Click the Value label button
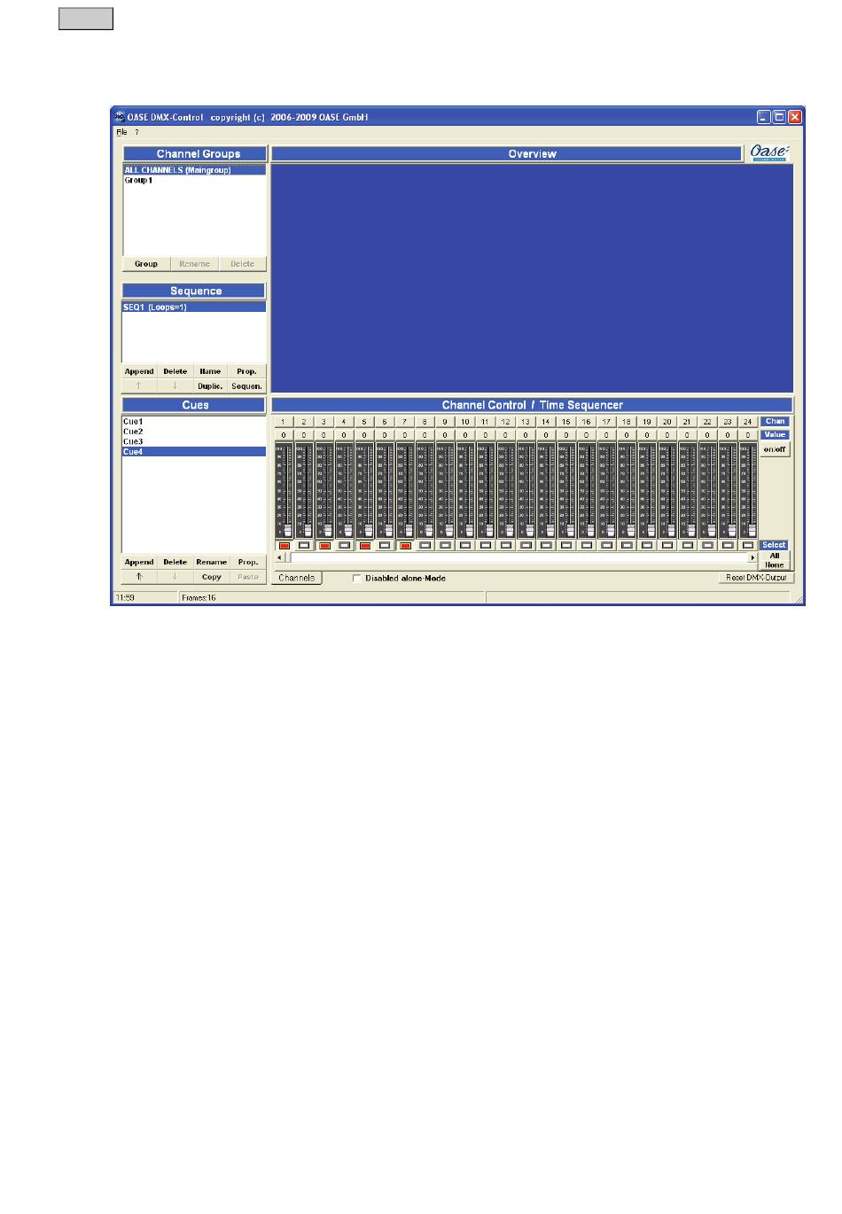 tap(775, 435)
